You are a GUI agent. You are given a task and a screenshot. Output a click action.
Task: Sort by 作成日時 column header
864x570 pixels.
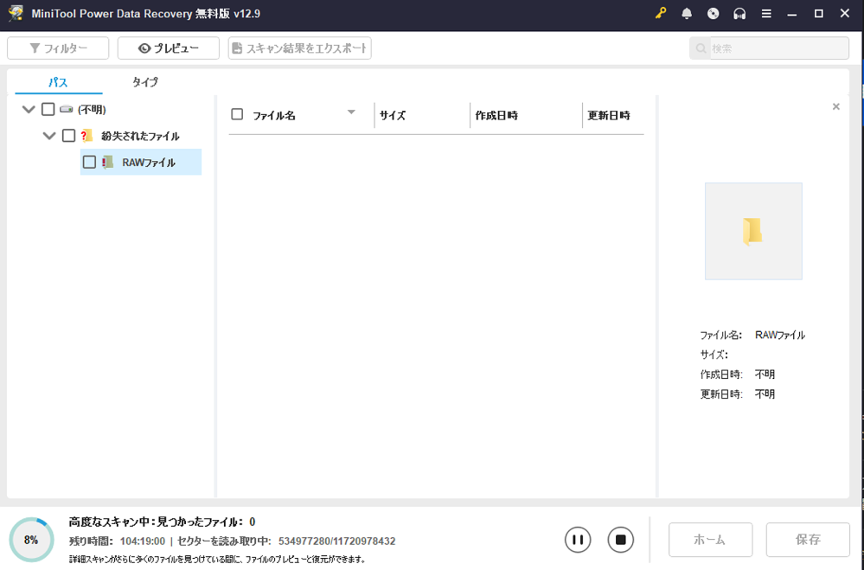496,116
